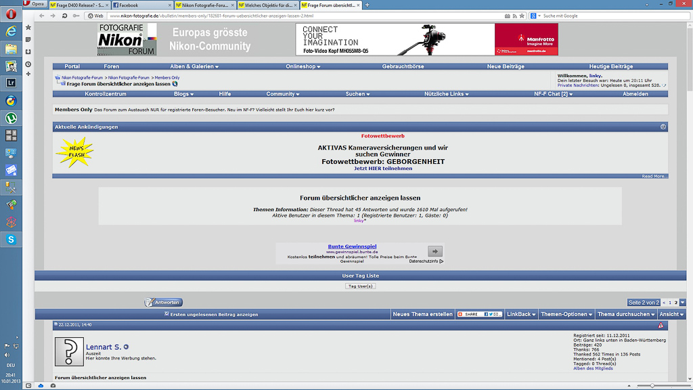Open uTorrent from the taskbar

coord(11,118)
